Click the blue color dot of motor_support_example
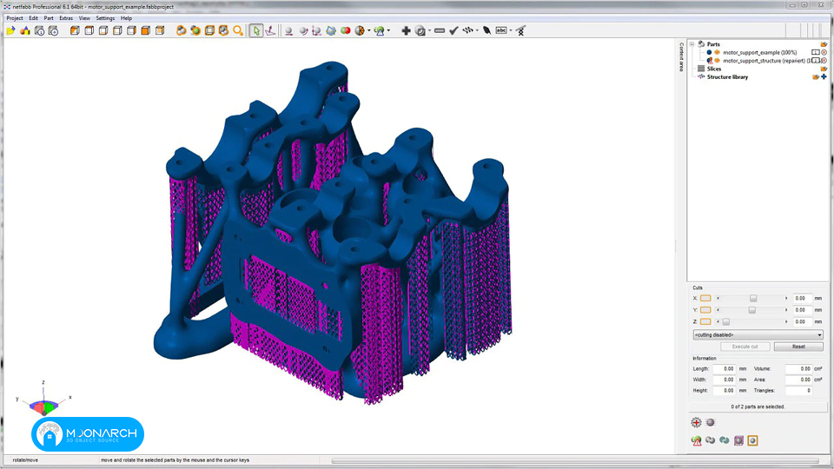 coord(709,53)
